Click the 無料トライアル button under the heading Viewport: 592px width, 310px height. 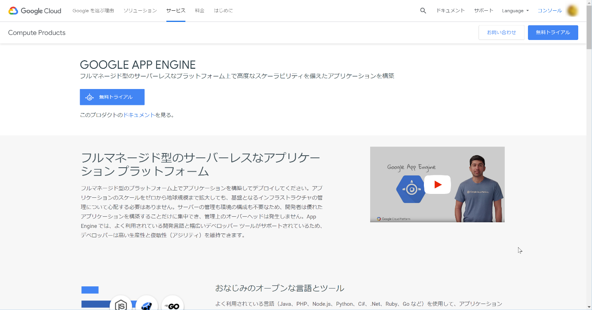coord(112,97)
